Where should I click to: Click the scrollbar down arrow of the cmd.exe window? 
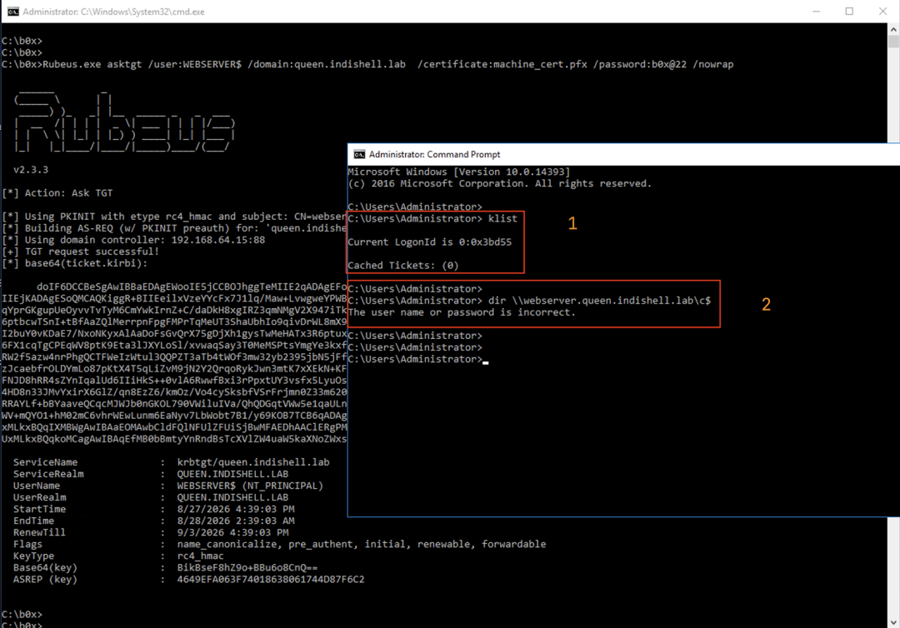(893, 622)
